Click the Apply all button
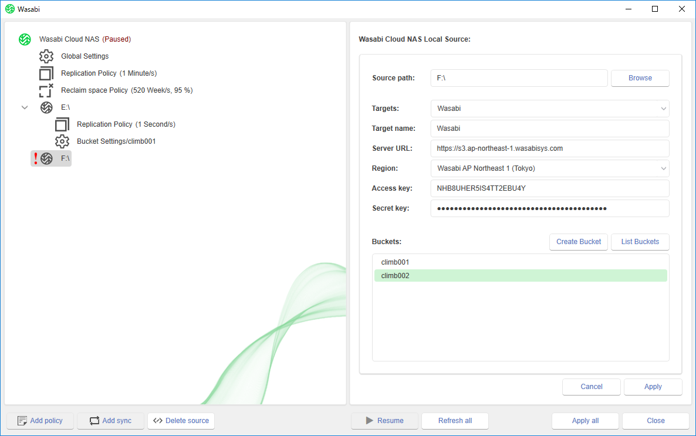Viewport: 696px width, 436px height. (585, 421)
